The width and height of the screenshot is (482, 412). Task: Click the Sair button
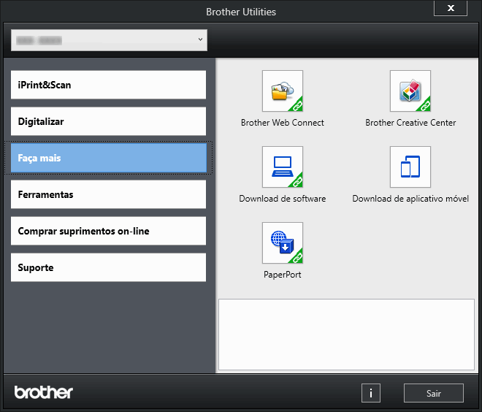click(433, 393)
